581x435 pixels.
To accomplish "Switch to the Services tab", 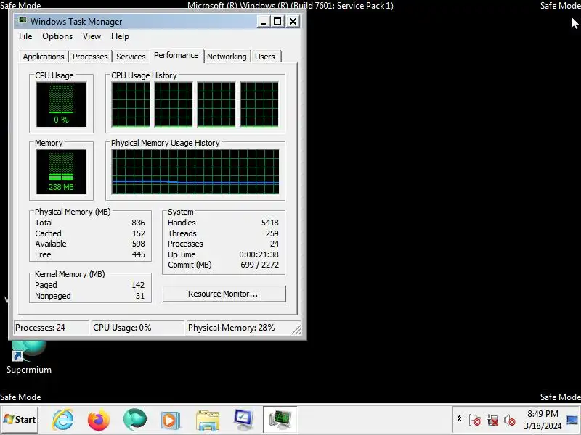I will pyautogui.click(x=131, y=57).
